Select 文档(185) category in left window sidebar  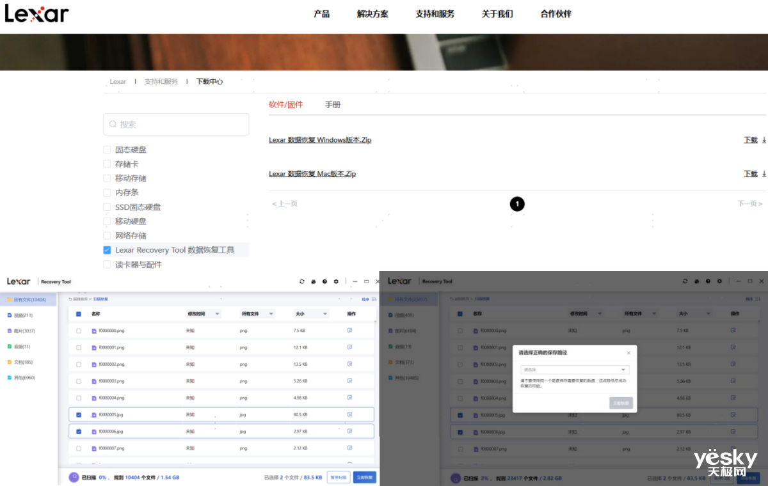[20, 362]
